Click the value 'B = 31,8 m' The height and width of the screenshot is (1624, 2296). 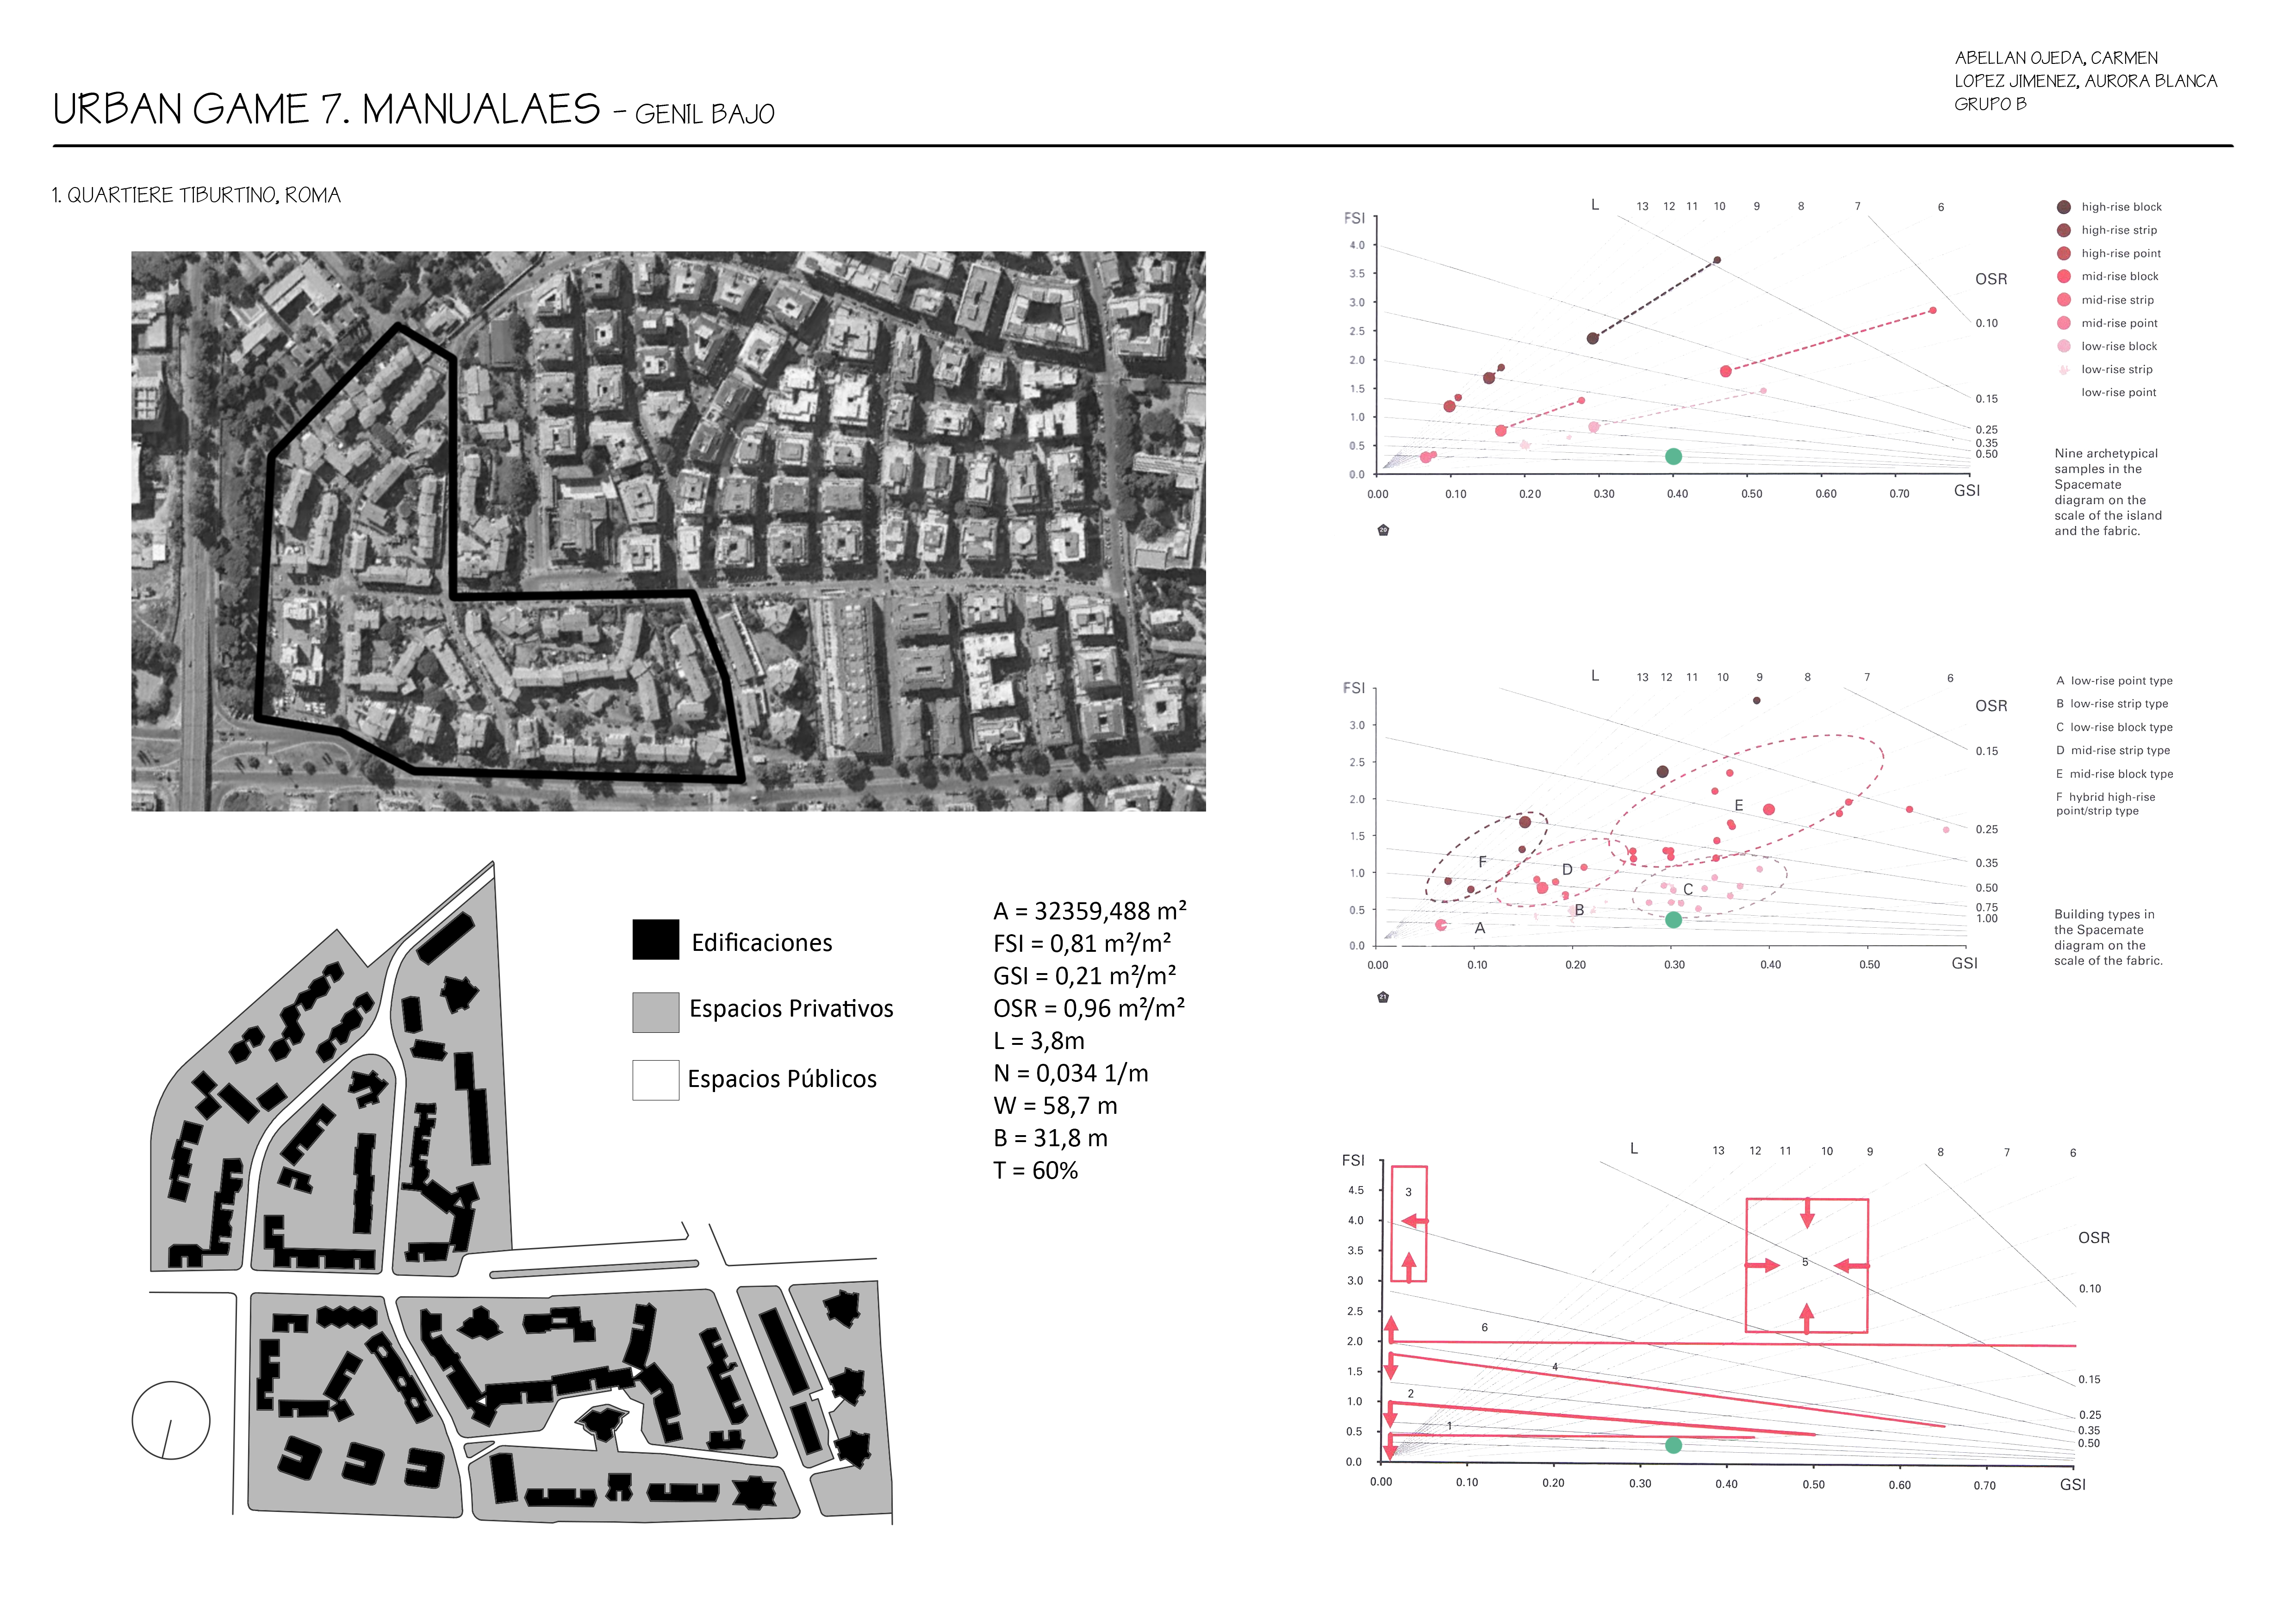tap(1051, 1138)
